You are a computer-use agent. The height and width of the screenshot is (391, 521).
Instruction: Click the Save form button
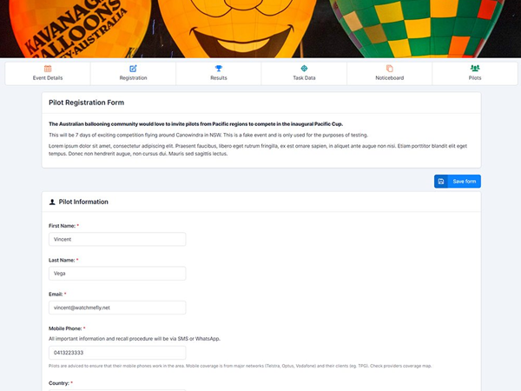coord(458,182)
